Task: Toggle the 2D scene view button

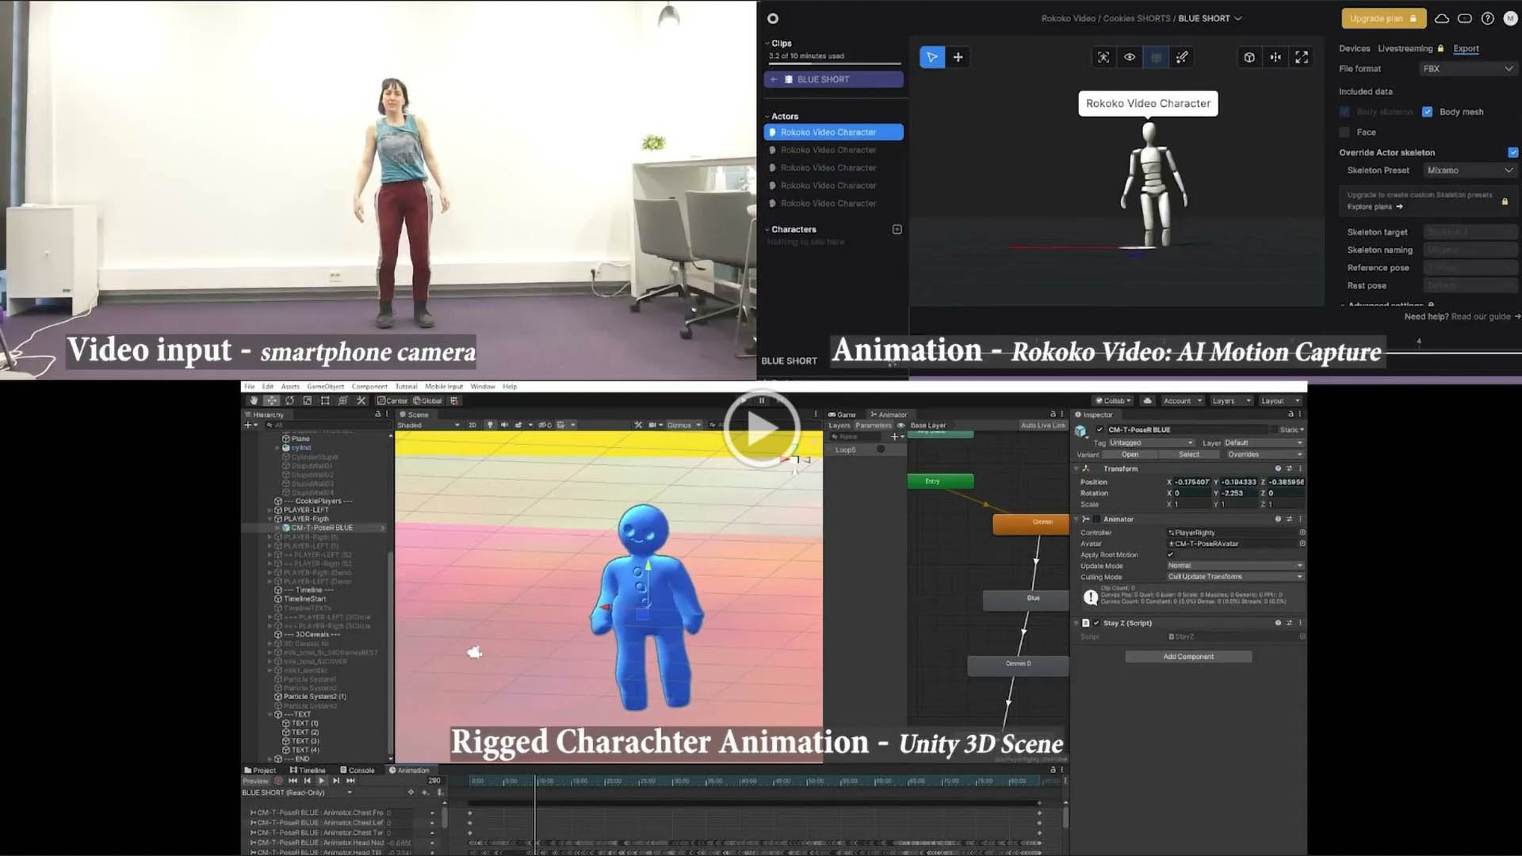Action: click(472, 426)
